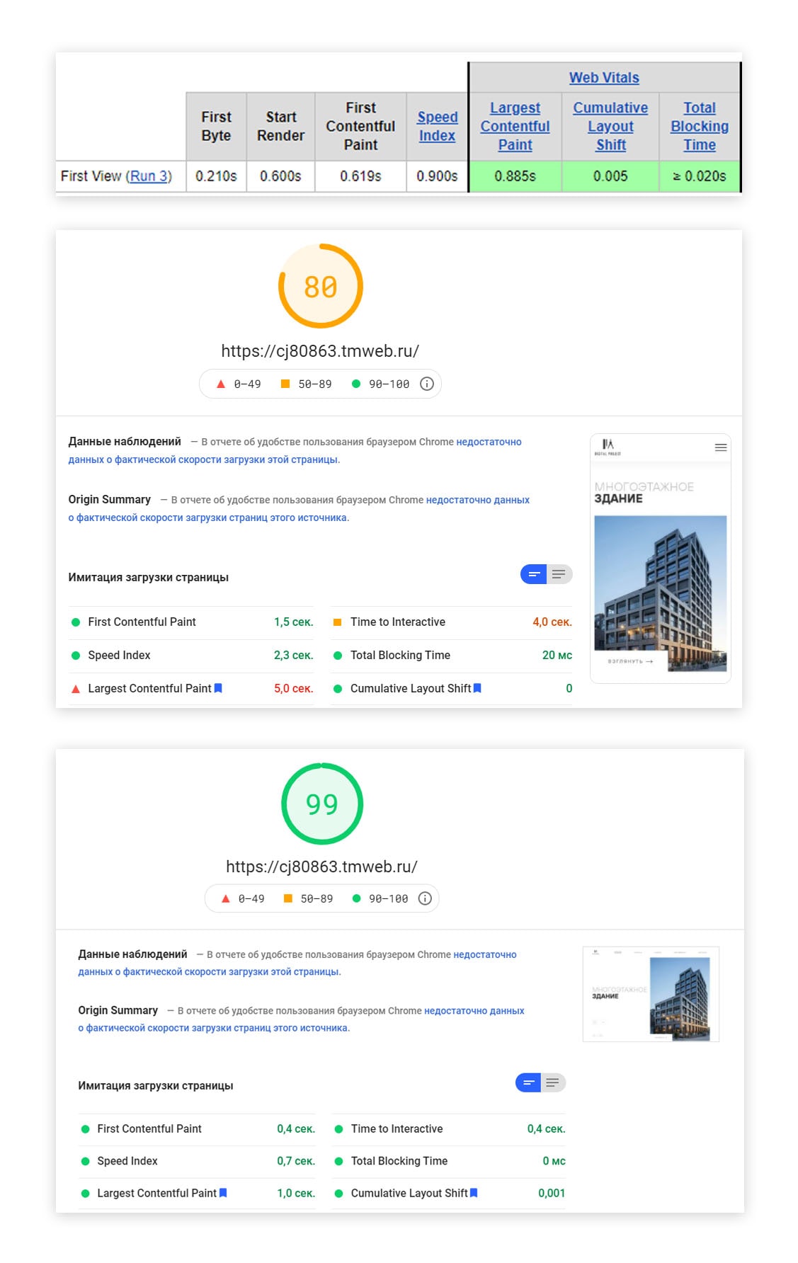Click the desktop page screenshot thumbnail
This screenshot has width=798, height=1263.
tap(650, 994)
